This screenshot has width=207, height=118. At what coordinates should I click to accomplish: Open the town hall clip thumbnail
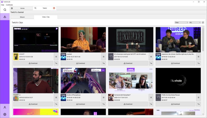[131, 80]
